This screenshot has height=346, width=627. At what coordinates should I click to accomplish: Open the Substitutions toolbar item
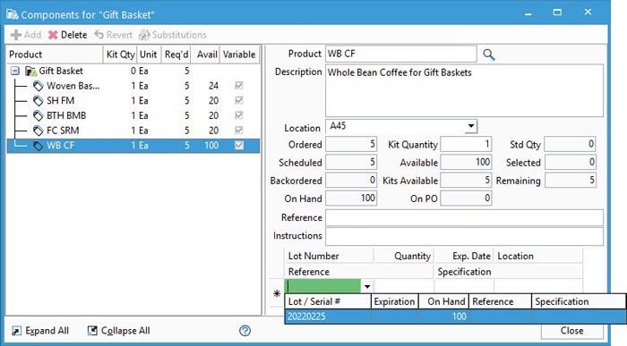click(172, 35)
